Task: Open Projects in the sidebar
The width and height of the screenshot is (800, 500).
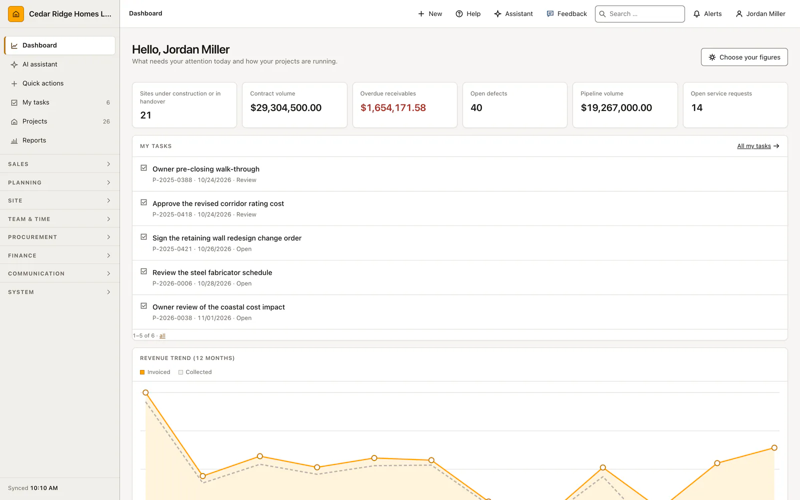Action: pyautogui.click(x=59, y=121)
